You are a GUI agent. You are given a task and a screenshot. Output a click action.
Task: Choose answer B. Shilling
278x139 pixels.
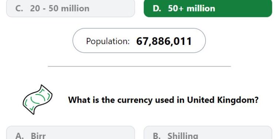point(208,133)
